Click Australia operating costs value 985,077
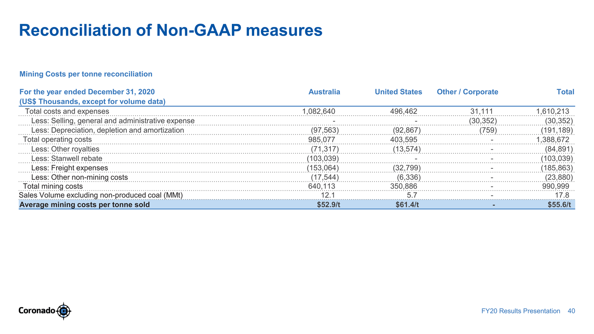The image size is (594, 334). pos(322,140)
